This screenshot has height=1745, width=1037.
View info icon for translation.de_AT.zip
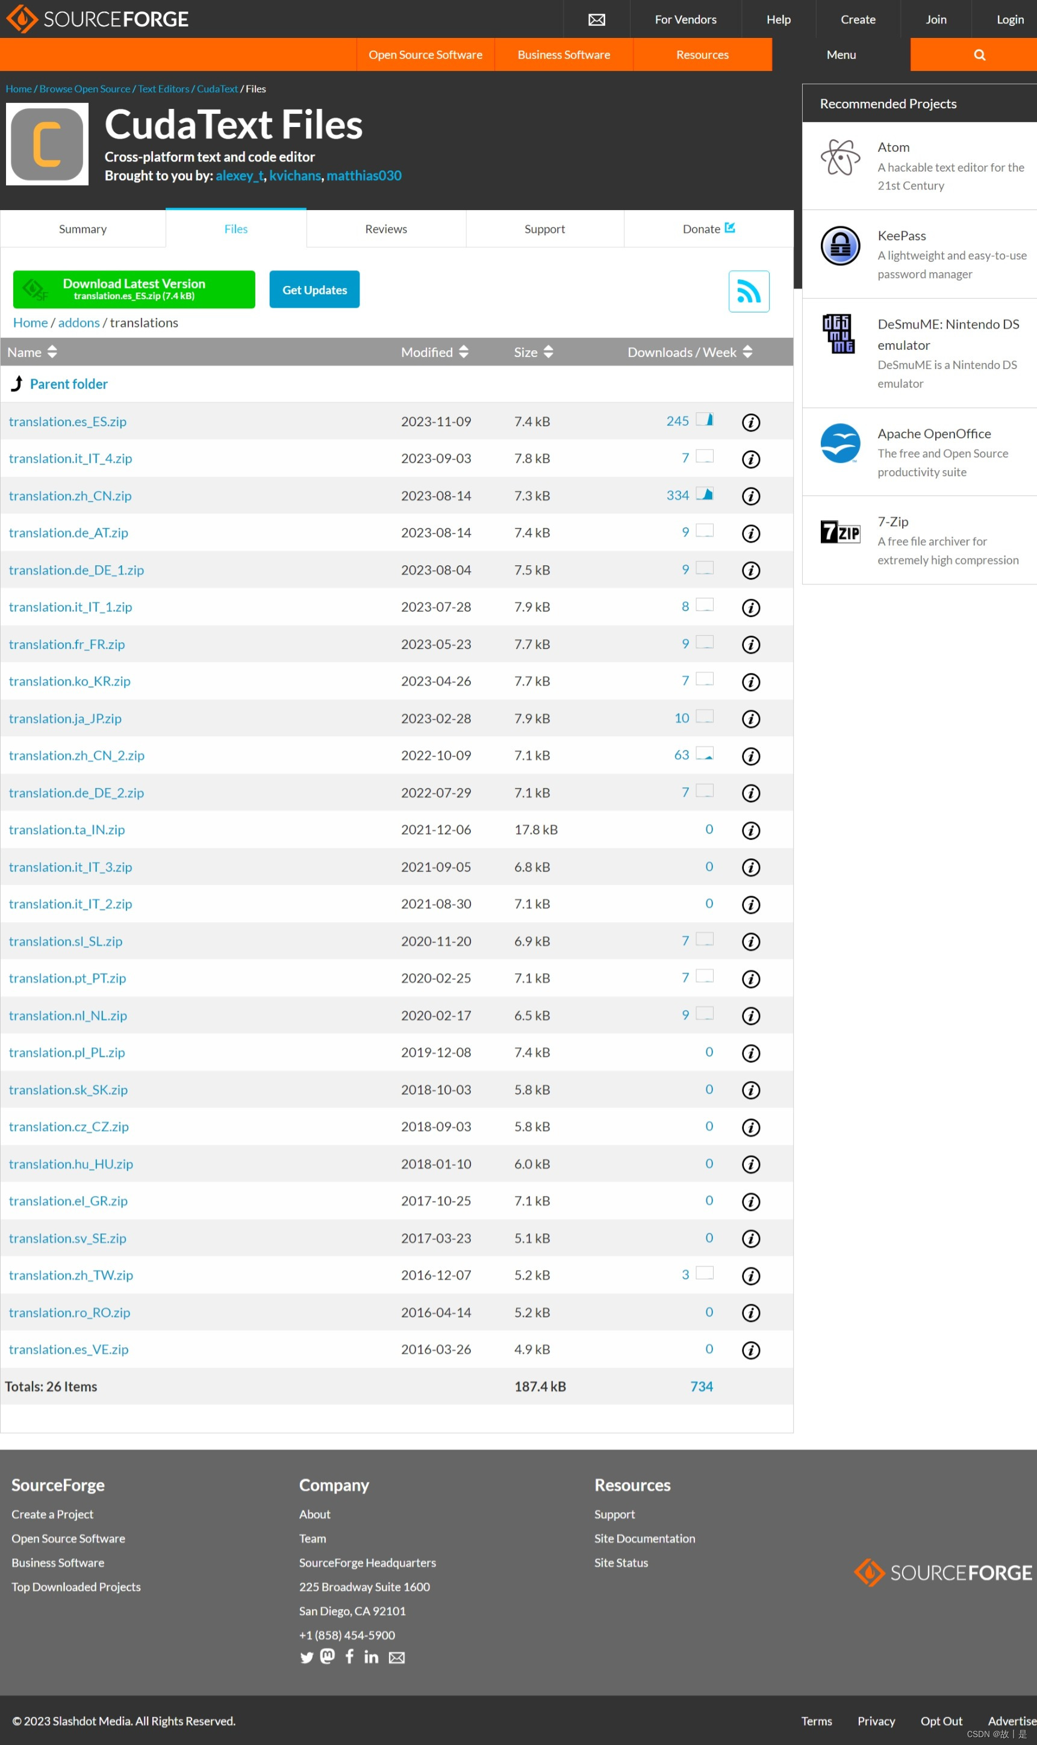pyautogui.click(x=750, y=533)
